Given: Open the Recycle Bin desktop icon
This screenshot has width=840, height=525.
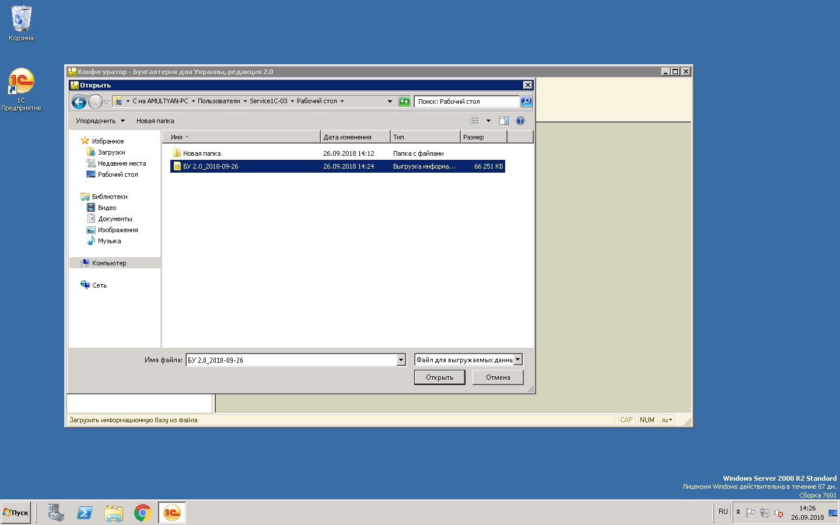Looking at the screenshot, I should (21, 24).
